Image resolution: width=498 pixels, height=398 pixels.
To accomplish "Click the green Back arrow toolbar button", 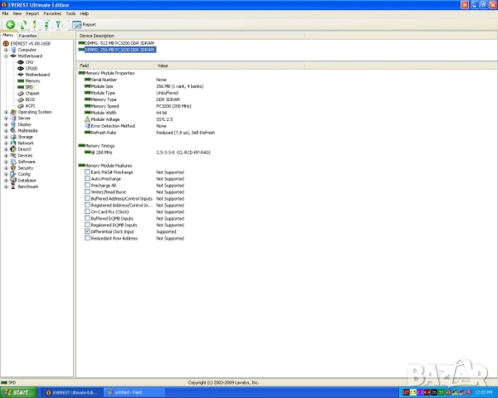I will point(10,24).
